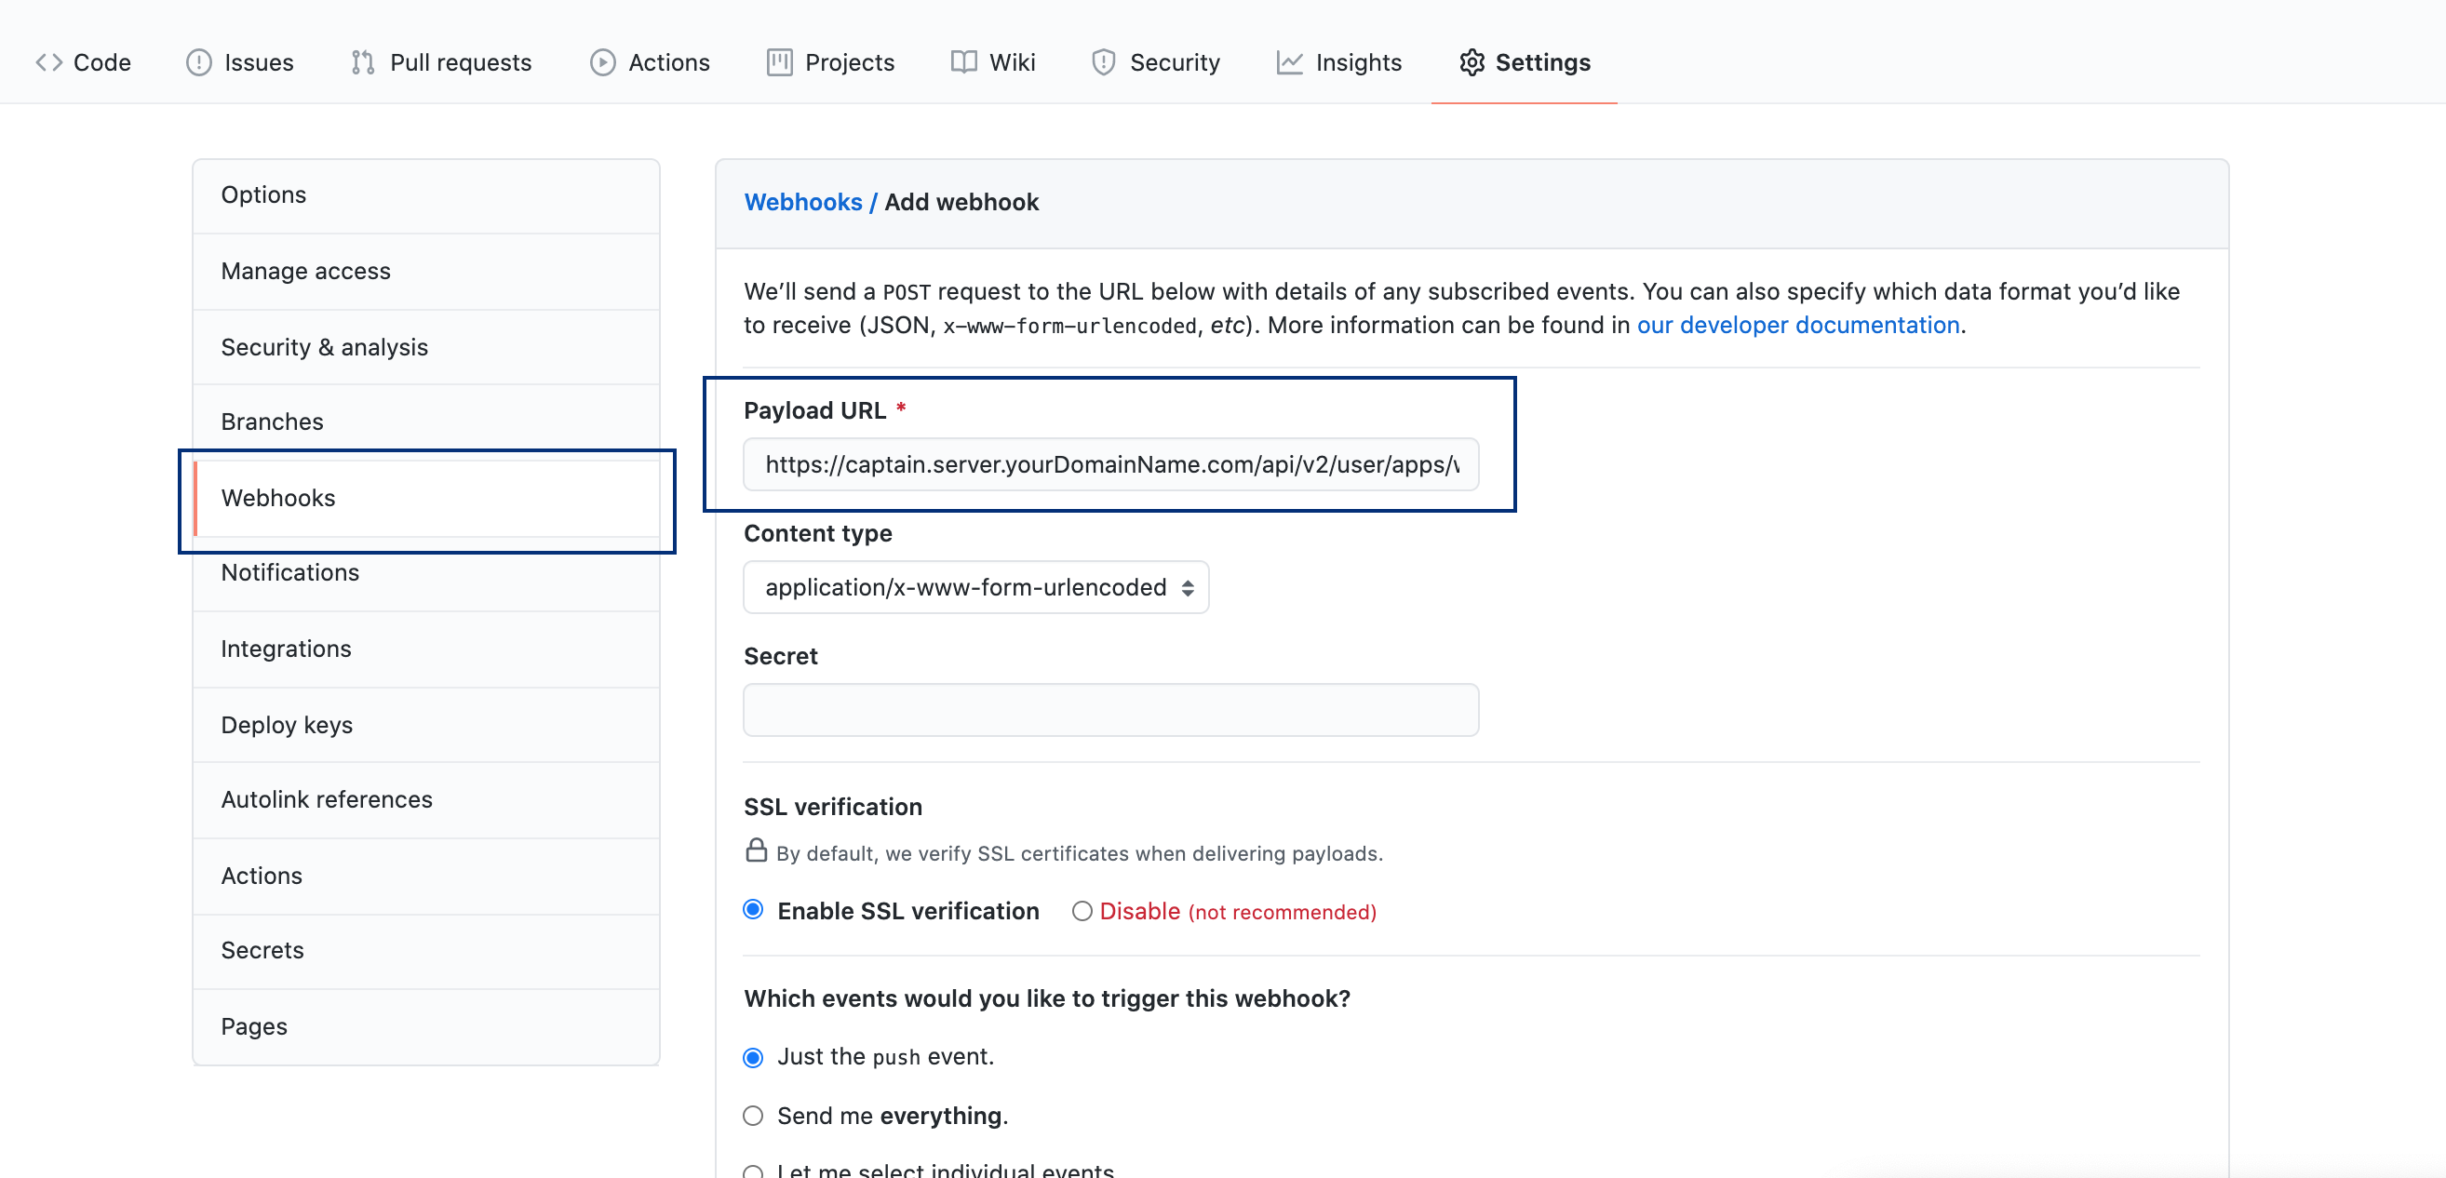Select Disable SSL verification option
The width and height of the screenshot is (2446, 1178).
[1082, 911]
